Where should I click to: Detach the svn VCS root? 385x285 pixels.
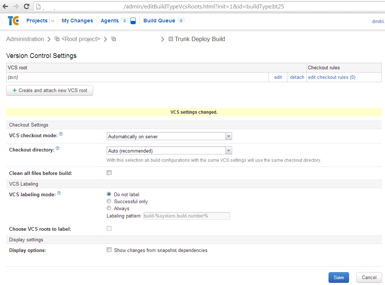tap(297, 77)
